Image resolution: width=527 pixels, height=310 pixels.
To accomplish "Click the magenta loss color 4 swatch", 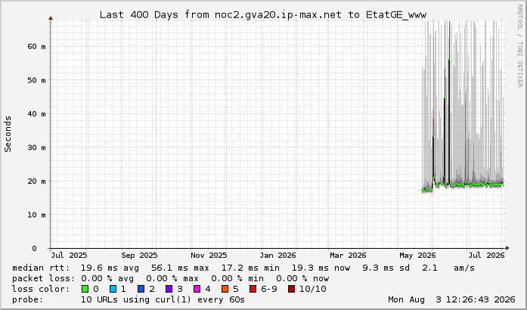I will (x=197, y=289).
